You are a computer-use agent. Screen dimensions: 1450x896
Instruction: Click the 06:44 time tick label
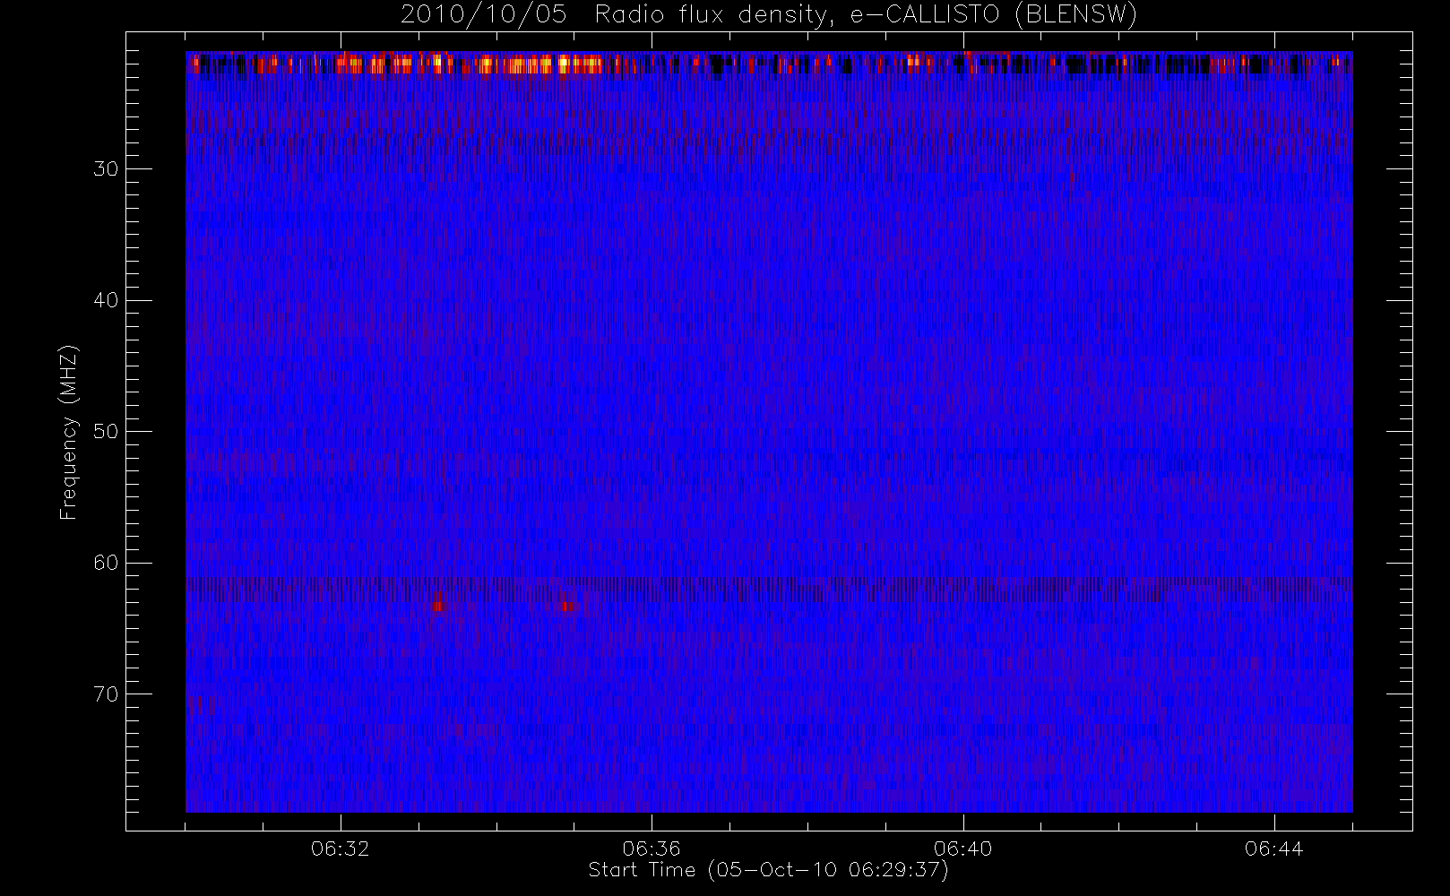click(1273, 849)
